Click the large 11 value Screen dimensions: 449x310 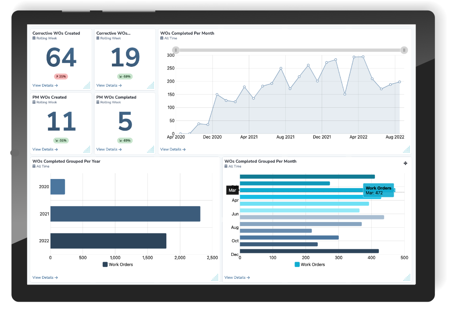pyautogui.click(x=61, y=121)
